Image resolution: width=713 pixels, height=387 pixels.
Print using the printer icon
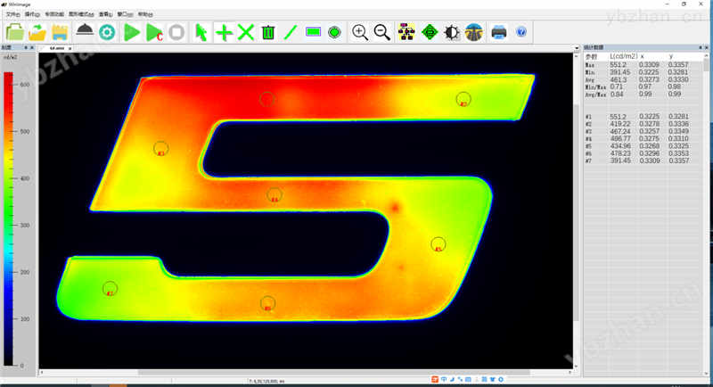pos(499,32)
